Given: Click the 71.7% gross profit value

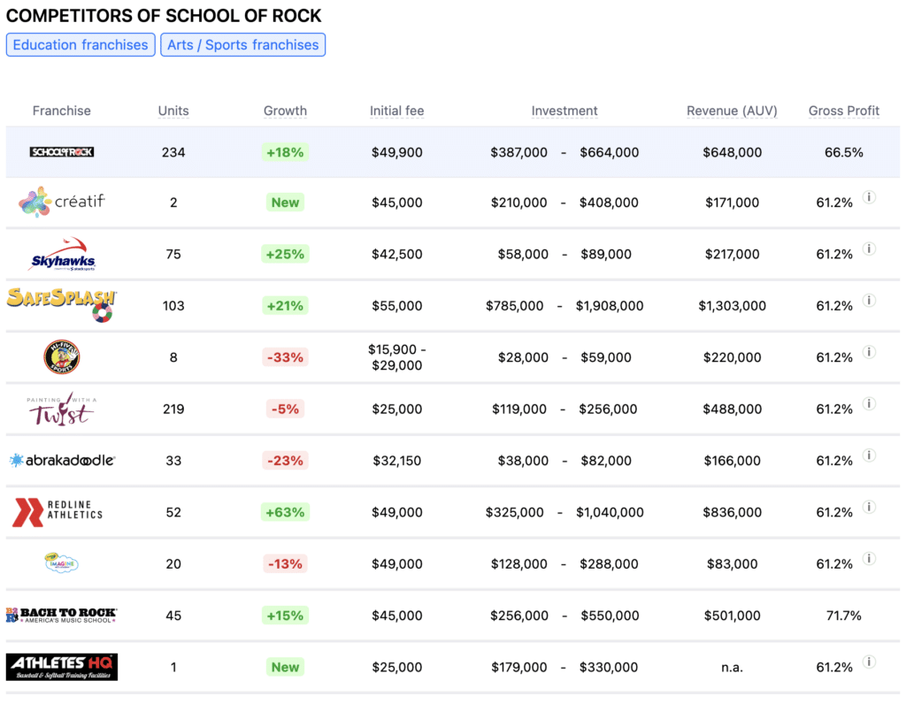Looking at the screenshot, I should [843, 616].
